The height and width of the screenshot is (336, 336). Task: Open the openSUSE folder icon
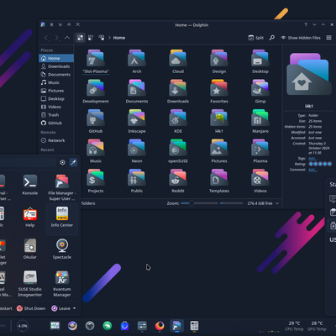pos(178,148)
